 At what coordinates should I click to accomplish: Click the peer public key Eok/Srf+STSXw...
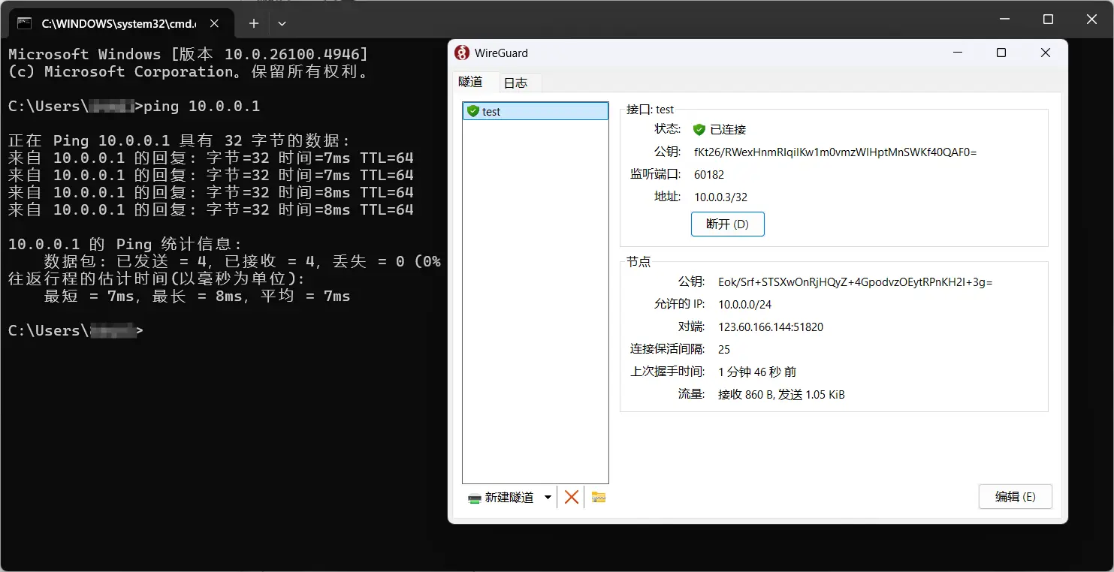(x=856, y=282)
